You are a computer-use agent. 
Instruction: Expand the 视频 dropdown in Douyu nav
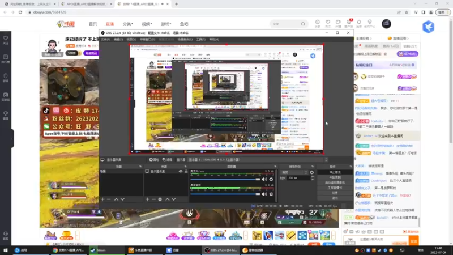click(x=147, y=24)
